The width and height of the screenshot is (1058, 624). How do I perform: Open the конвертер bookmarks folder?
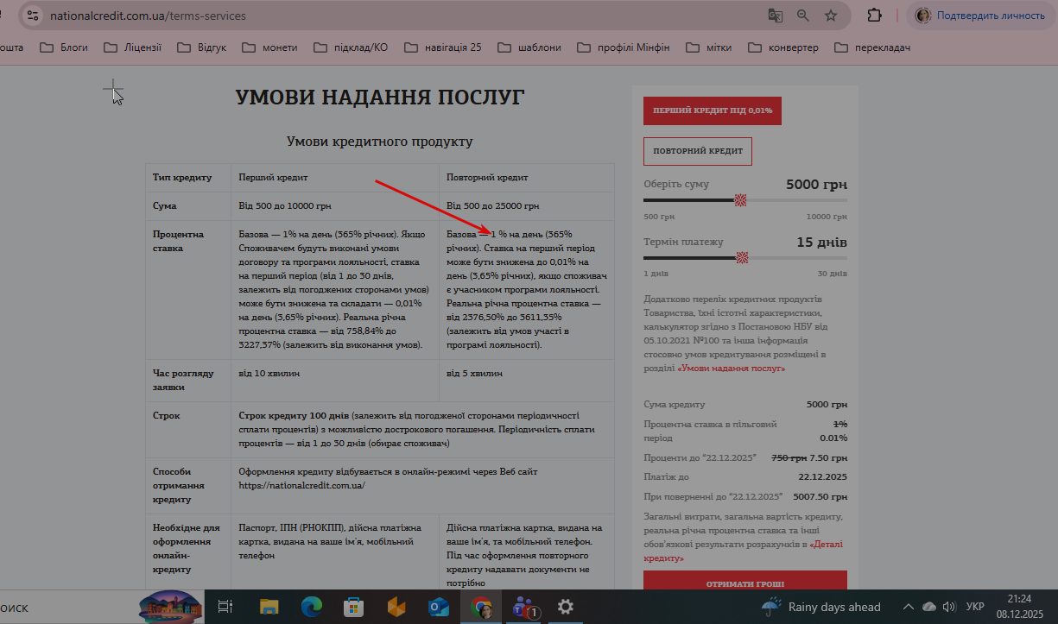pos(783,47)
